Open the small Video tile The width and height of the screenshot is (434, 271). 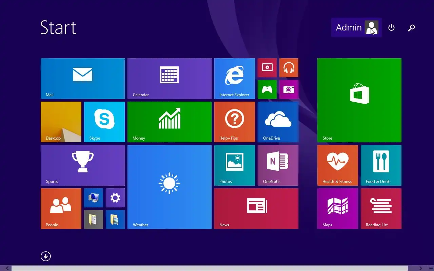(267, 68)
